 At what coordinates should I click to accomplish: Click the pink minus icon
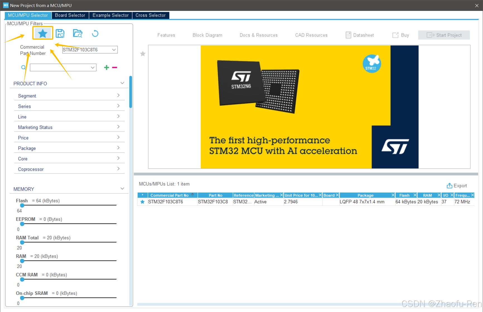[115, 67]
